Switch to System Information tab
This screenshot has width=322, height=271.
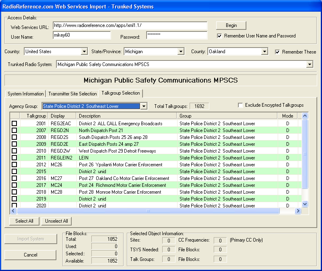pyautogui.click(x=25, y=94)
